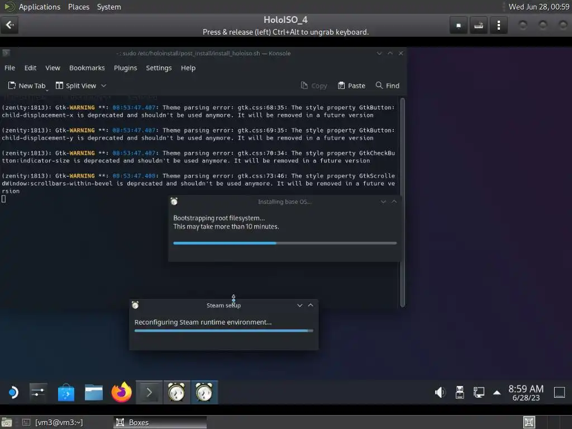
Task: Select the Boxes entry in host taskbar
Action: coord(160,422)
